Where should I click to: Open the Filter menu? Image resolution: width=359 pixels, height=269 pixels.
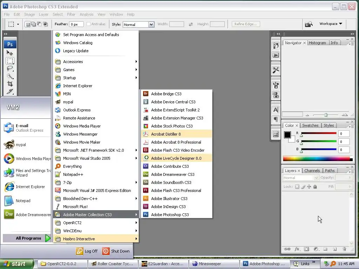coord(71,14)
